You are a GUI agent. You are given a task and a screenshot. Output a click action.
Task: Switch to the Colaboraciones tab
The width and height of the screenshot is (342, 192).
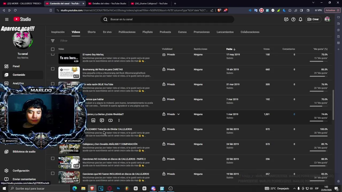250,32
